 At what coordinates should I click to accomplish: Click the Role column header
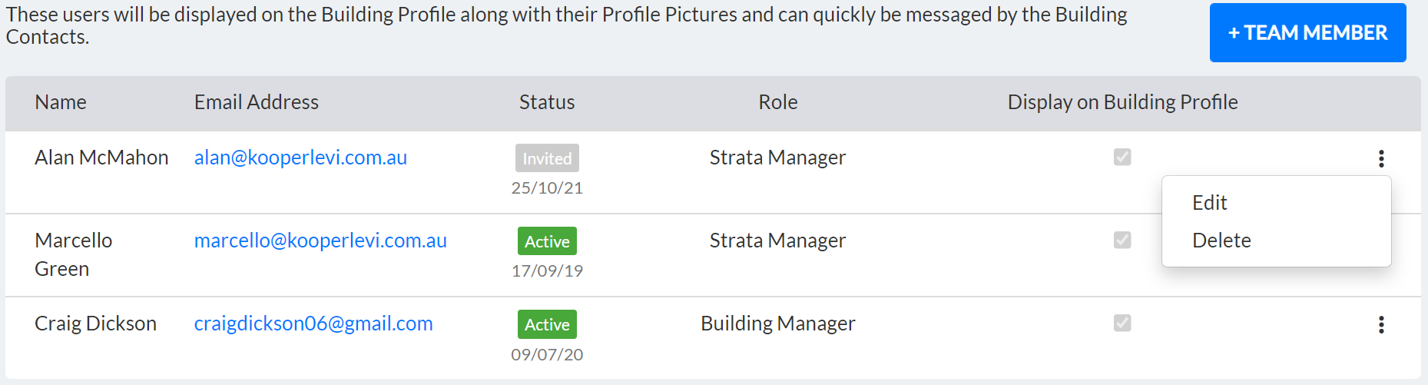[778, 102]
